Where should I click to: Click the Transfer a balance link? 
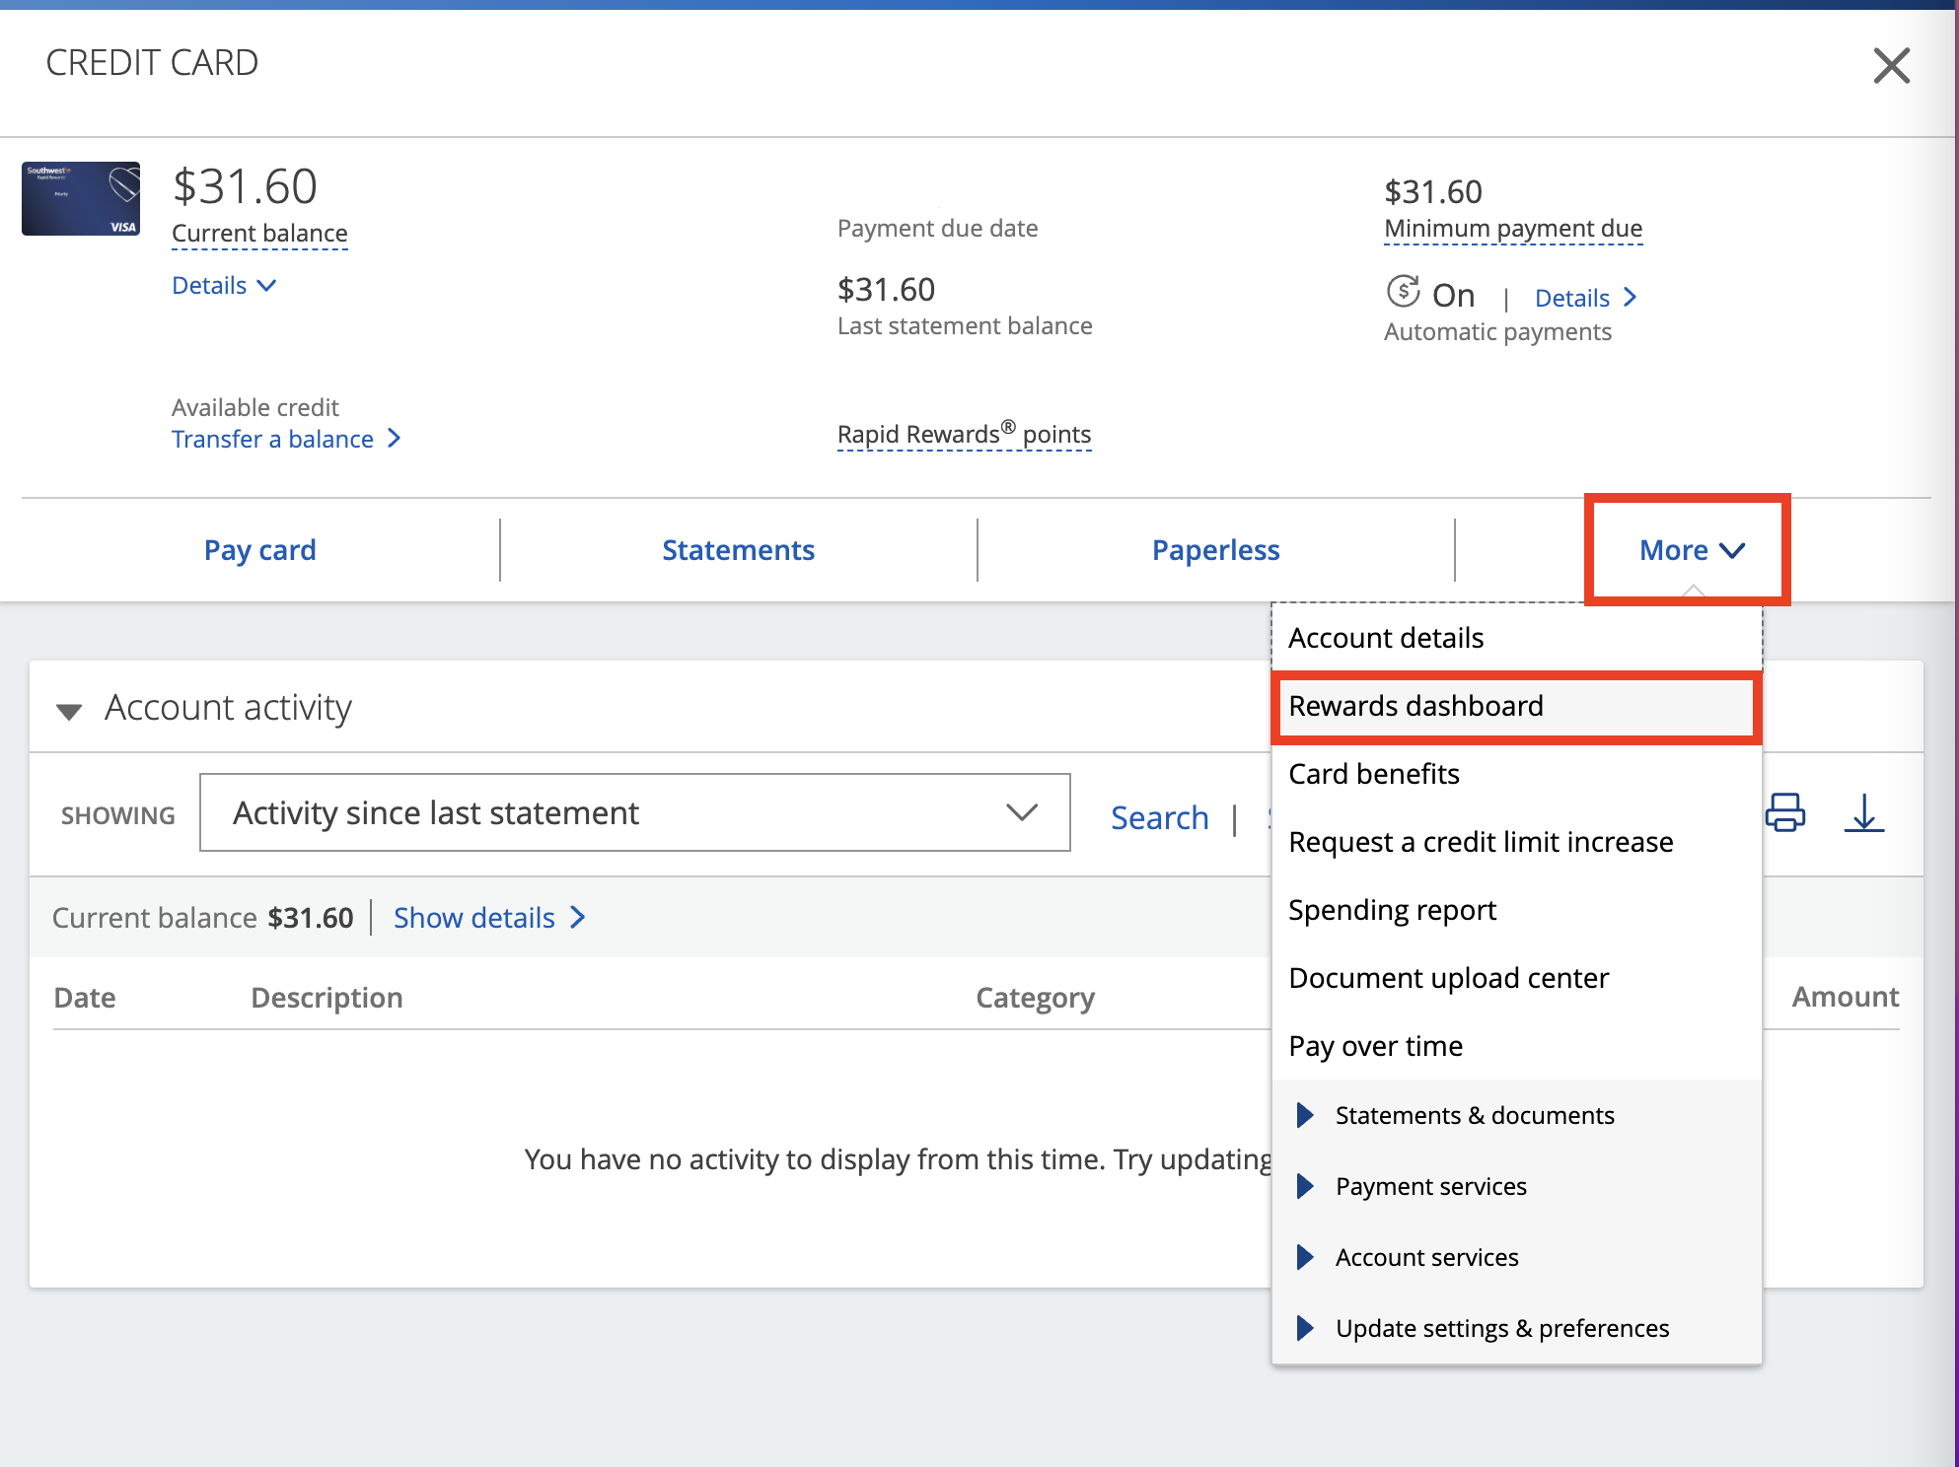[286, 439]
